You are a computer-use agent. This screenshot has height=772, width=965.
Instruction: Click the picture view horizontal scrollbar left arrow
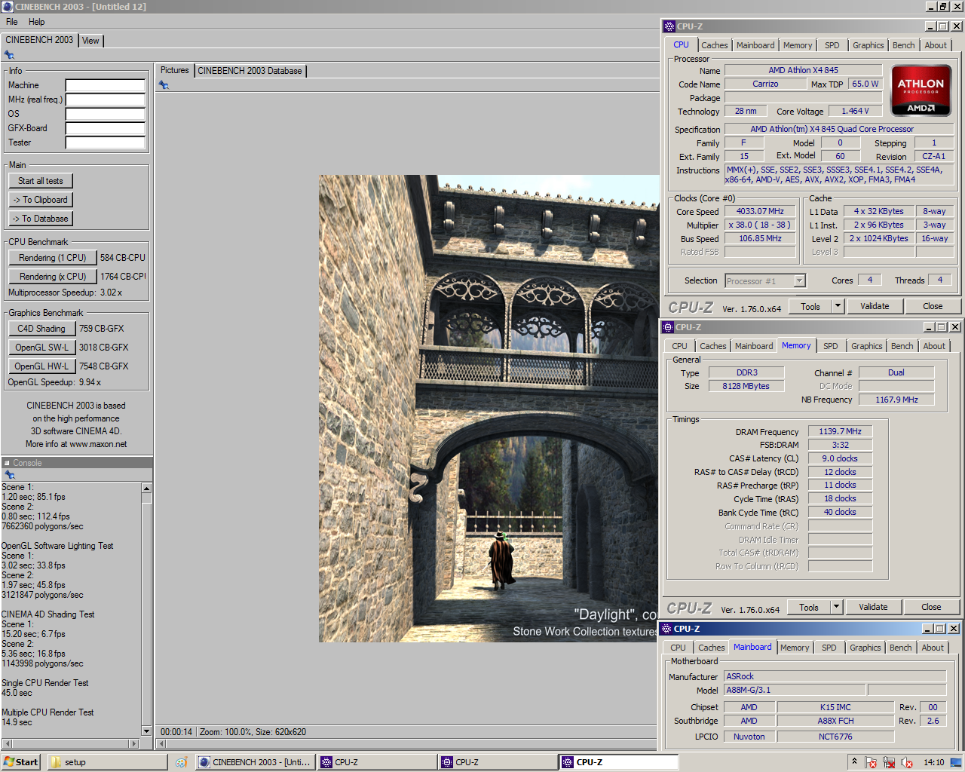coord(161,744)
